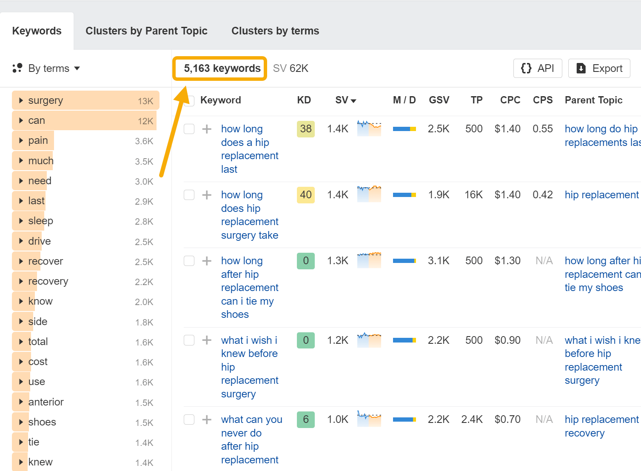Click the plus icon next to 'what i wish i knew before hip replacement surgery'
641x471 pixels.
[207, 340]
